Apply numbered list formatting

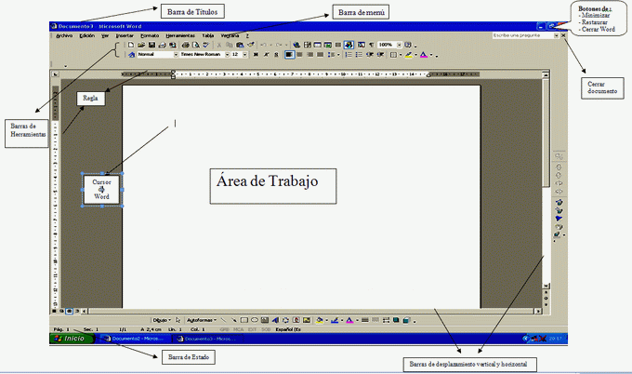pos(349,55)
